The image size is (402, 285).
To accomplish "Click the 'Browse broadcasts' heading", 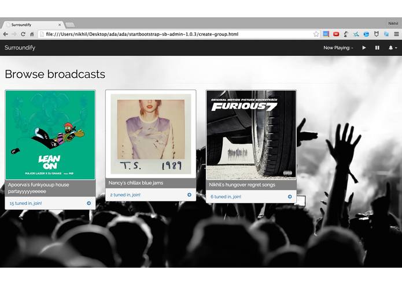I will click(55, 74).
